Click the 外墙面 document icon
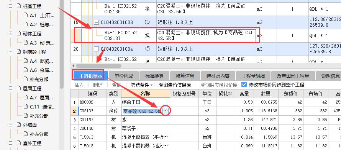Image resolution: width=341 pixels, height=150 pixels. 19,125
